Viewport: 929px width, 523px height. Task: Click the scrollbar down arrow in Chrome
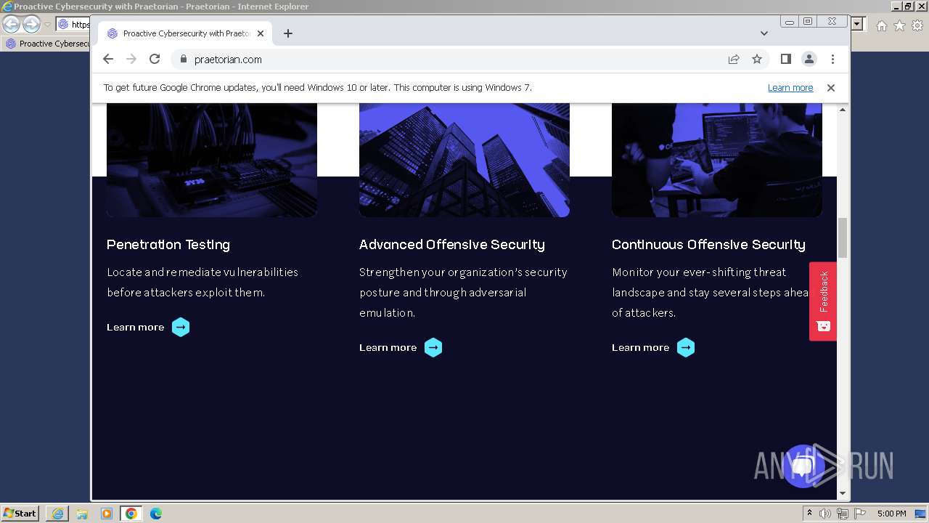(x=843, y=494)
